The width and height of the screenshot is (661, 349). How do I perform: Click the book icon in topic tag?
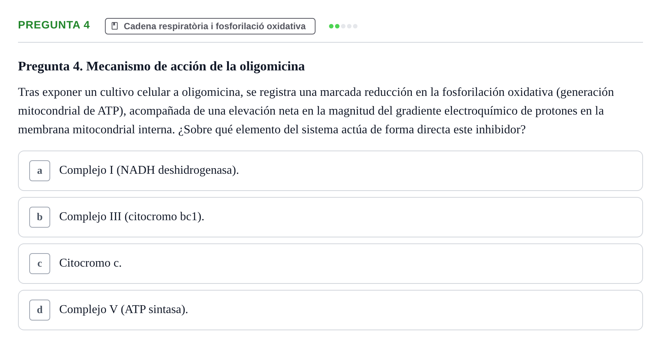point(115,26)
